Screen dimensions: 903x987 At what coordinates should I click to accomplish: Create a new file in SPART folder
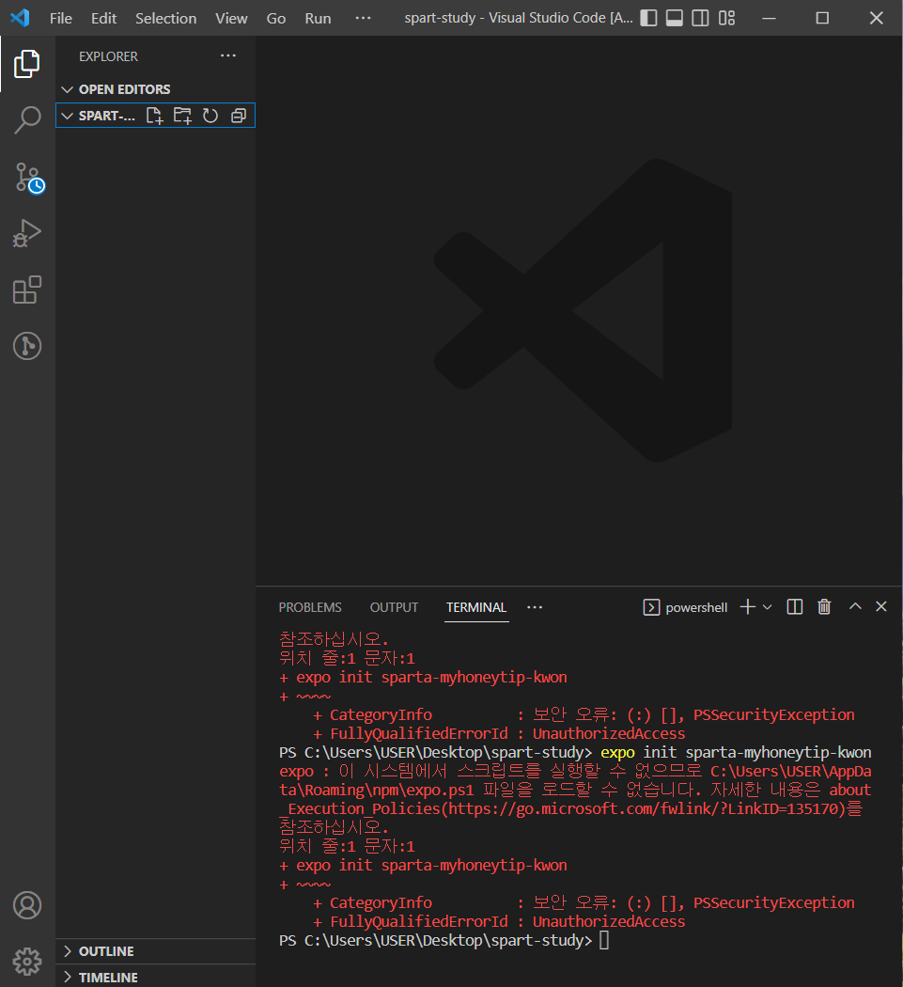[x=154, y=116]
